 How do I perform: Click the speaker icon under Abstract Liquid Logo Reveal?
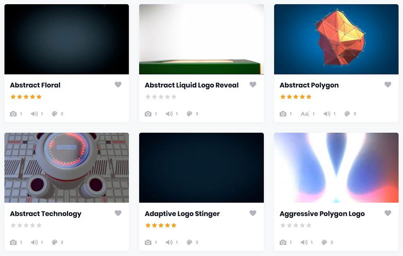(169, 114)
